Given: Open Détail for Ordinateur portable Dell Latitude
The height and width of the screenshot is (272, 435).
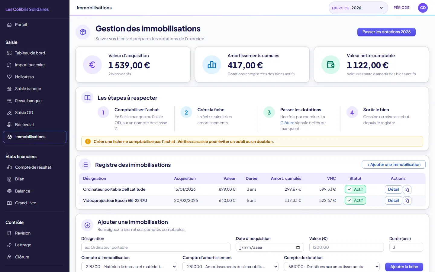Looking at the screenshot, I should pos(394,189).
